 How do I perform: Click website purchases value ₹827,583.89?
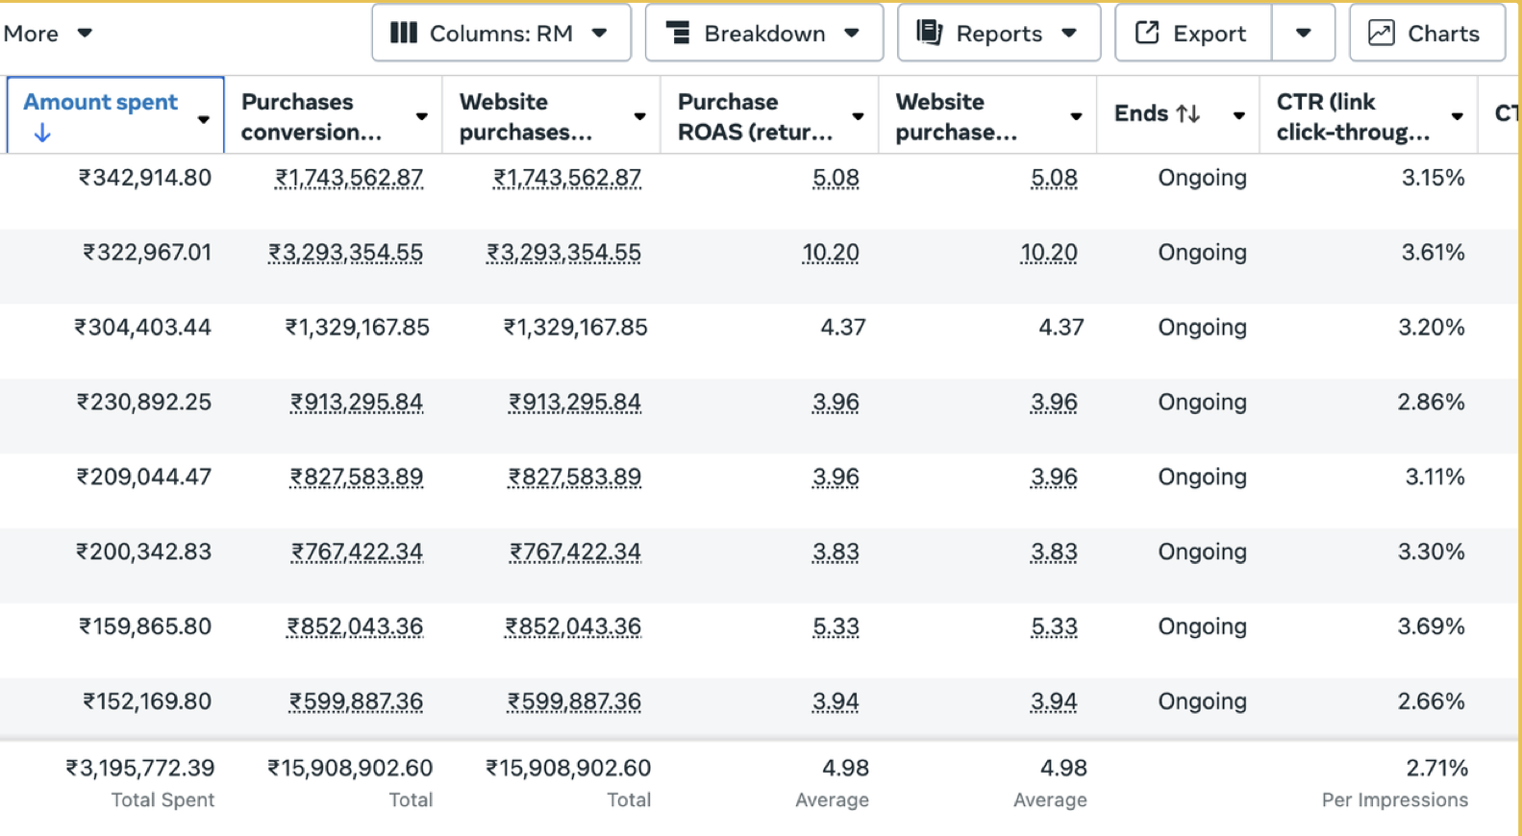click(x=574, y=478)
